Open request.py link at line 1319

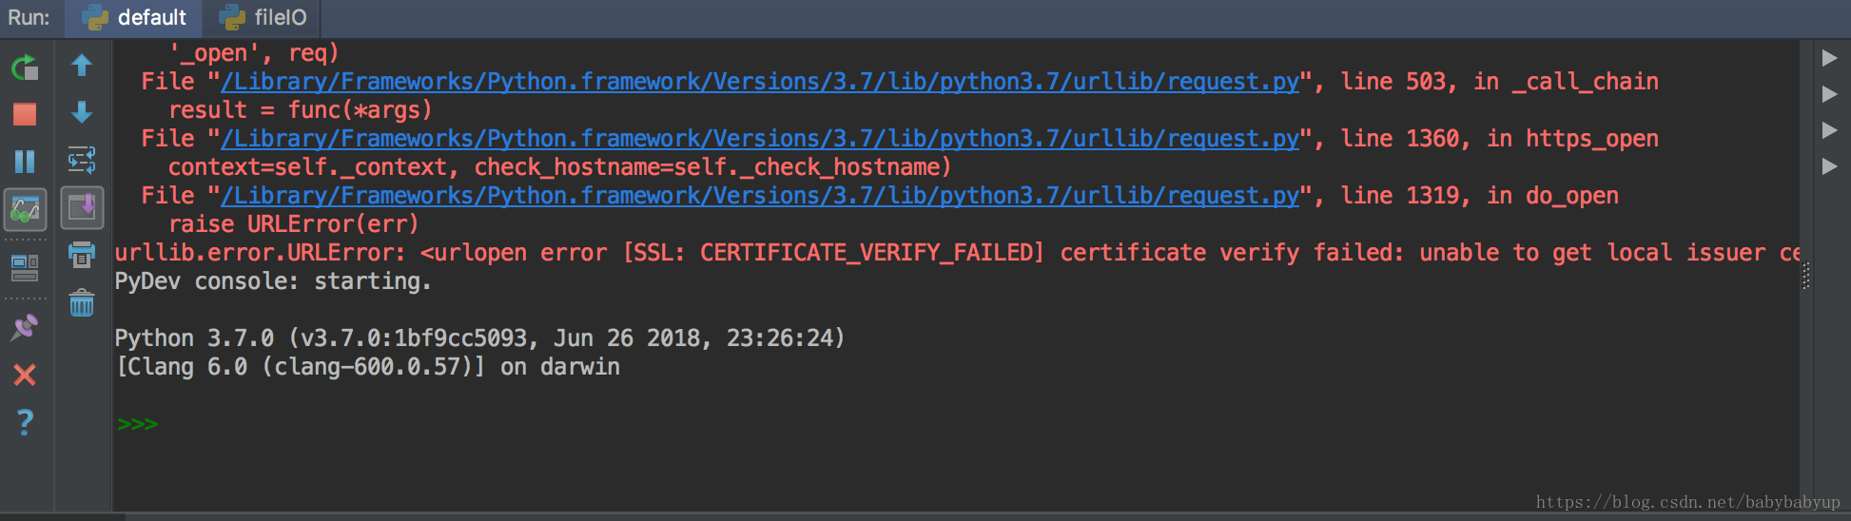(760, 196)
